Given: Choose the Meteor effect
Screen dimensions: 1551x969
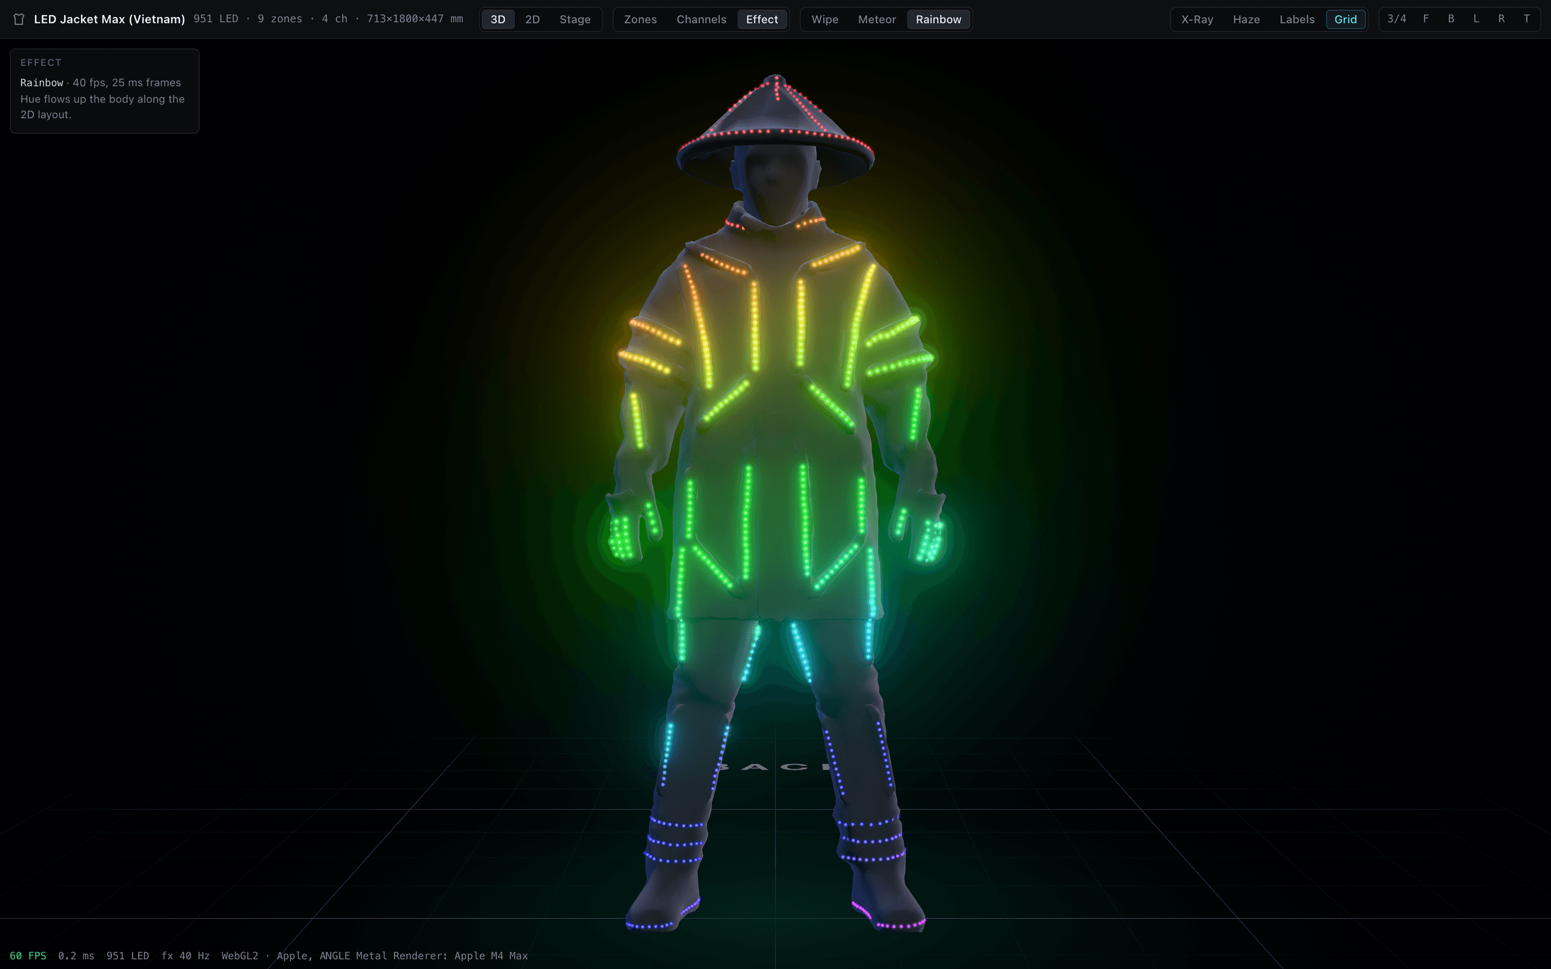Looking at the screenshot, I should (877, 19).
